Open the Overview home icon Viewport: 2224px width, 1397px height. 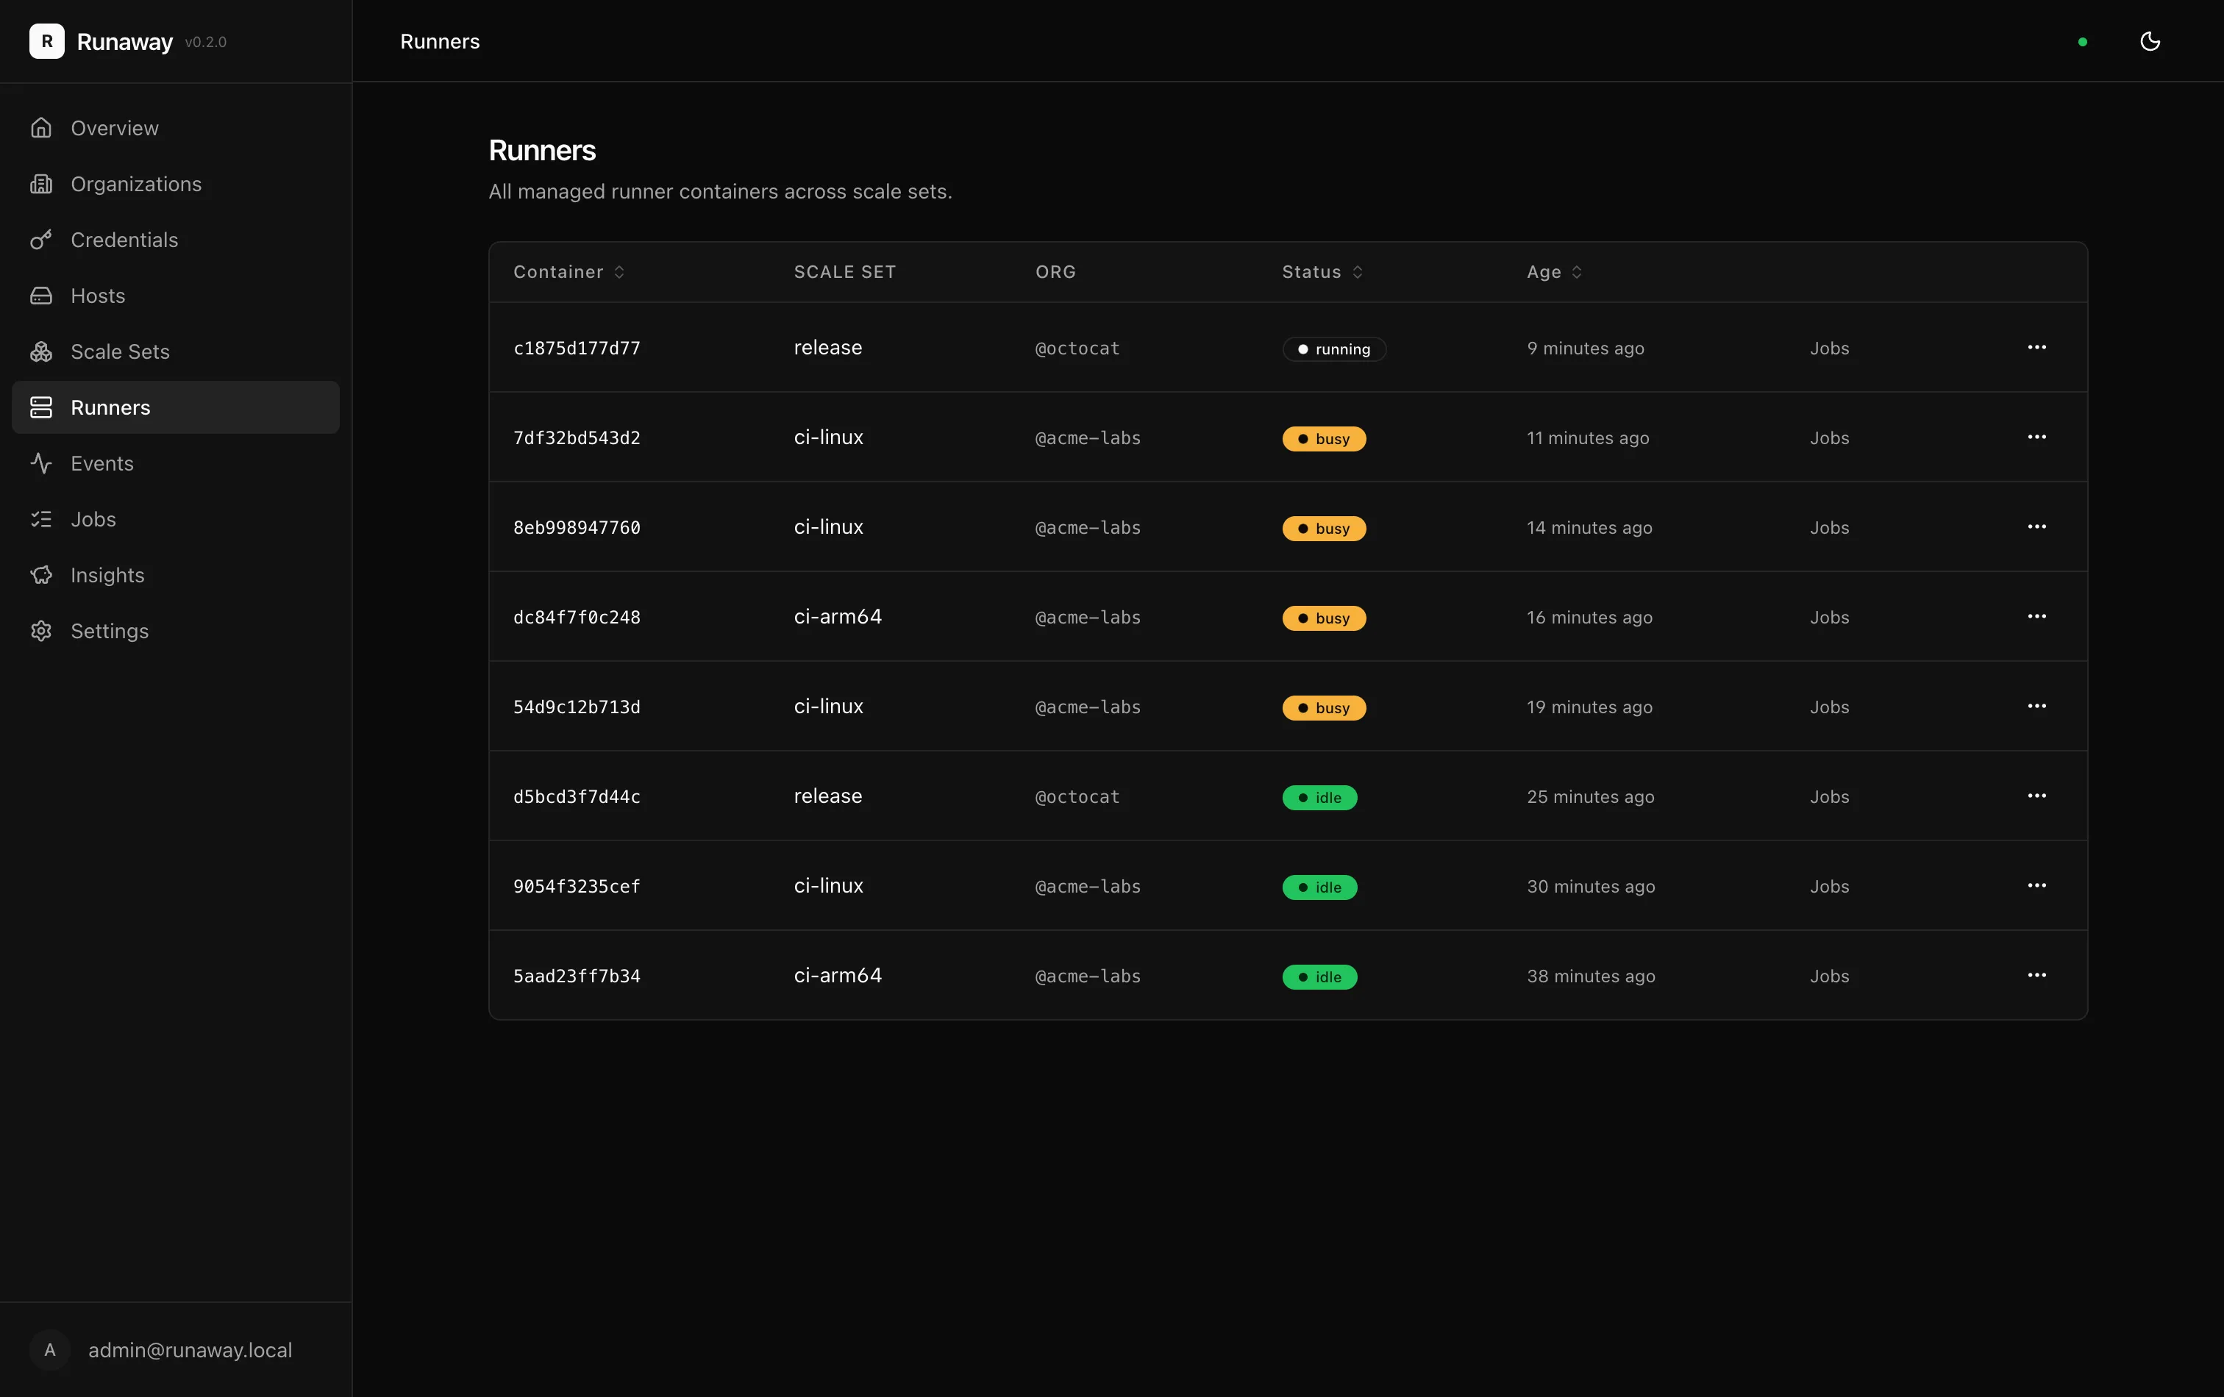[40, 129]
